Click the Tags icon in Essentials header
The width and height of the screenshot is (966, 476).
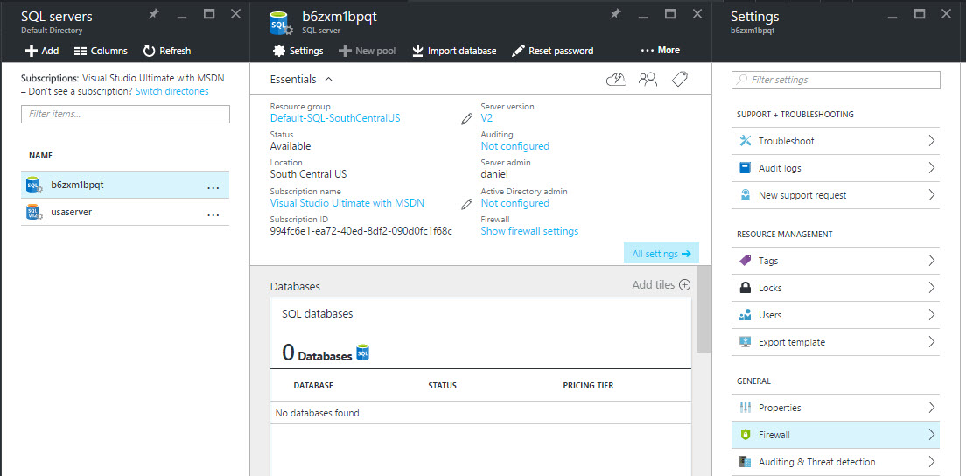coord(680,80)
